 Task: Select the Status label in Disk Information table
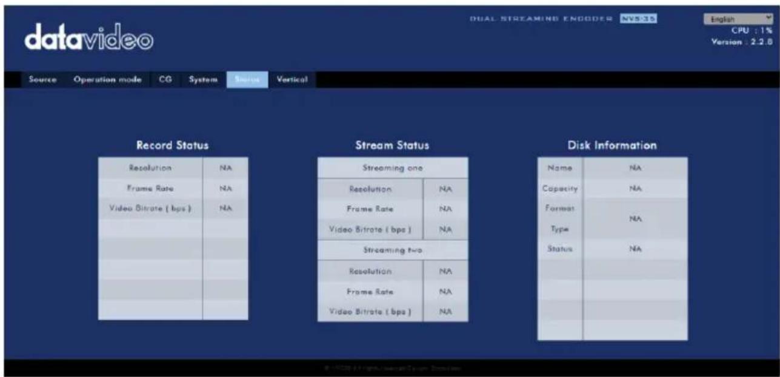[x=560, y=249]
